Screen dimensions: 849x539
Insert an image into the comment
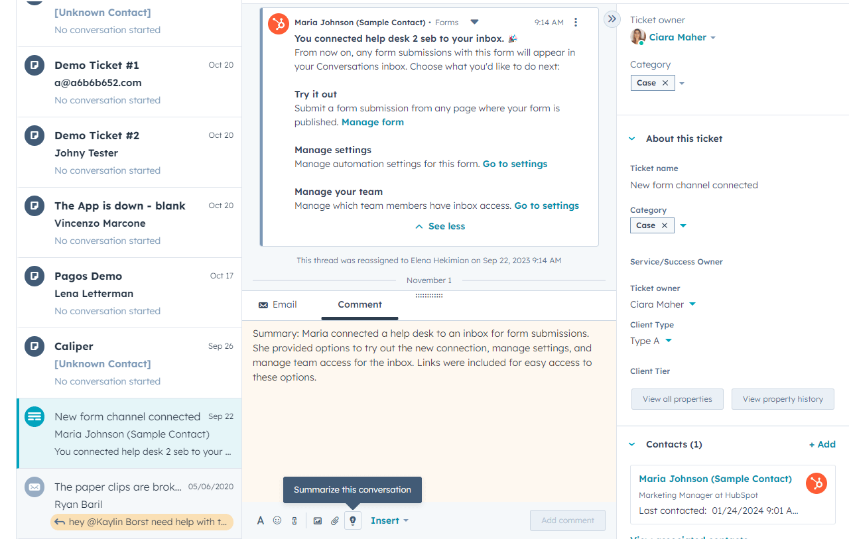[x=318, y=520]
